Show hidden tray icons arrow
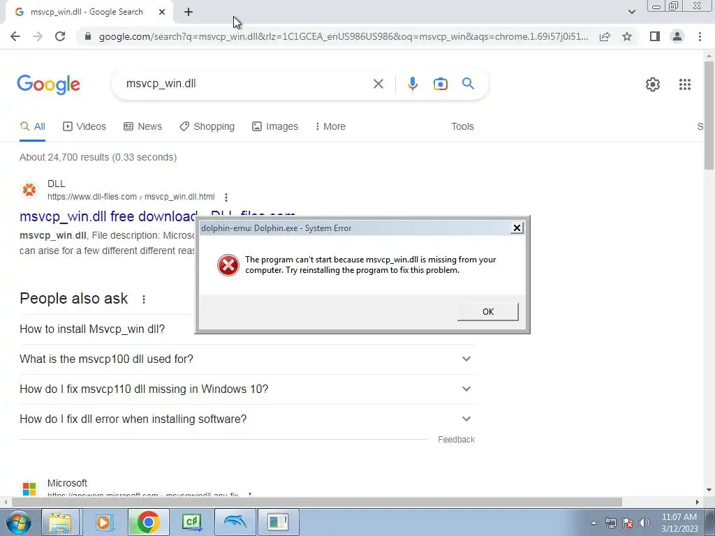Viewport: 715px width, 536px height. pos(594,523)
